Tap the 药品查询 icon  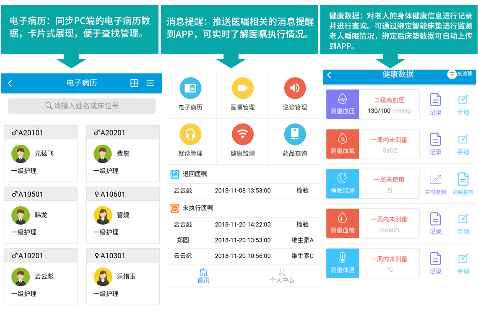pos(294,135)
